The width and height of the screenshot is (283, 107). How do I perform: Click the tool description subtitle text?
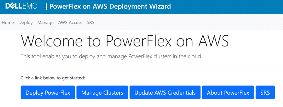111,56
